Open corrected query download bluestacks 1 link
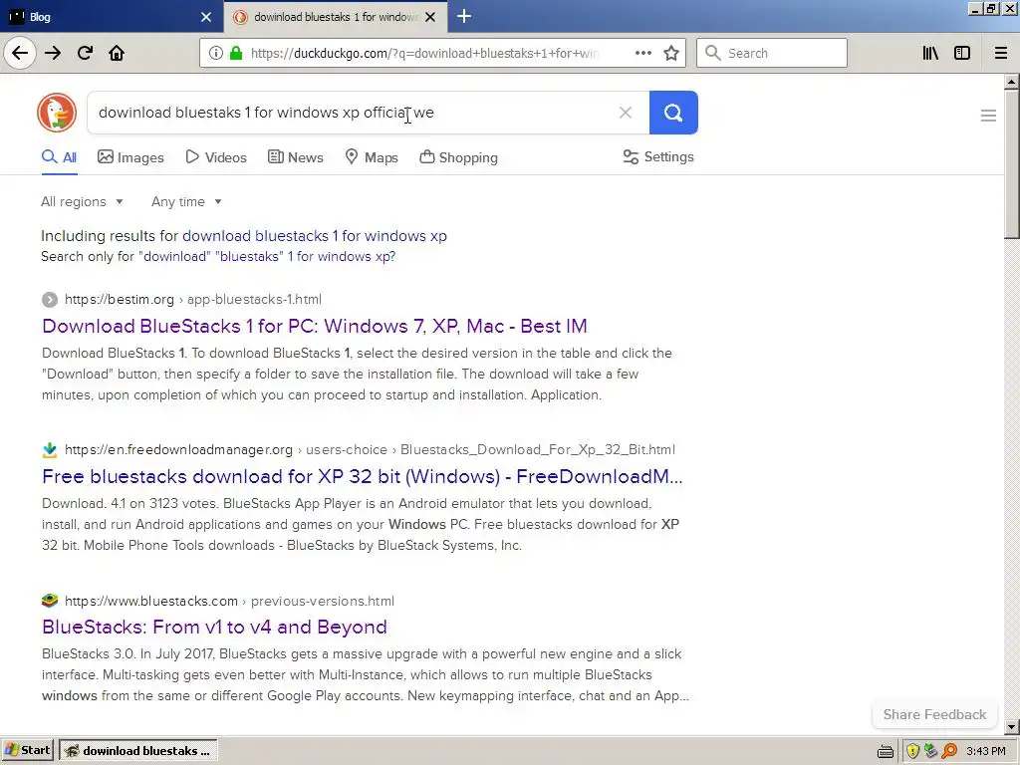The width and height of the screenshot is (1020, 765). (x=314, y=235)
